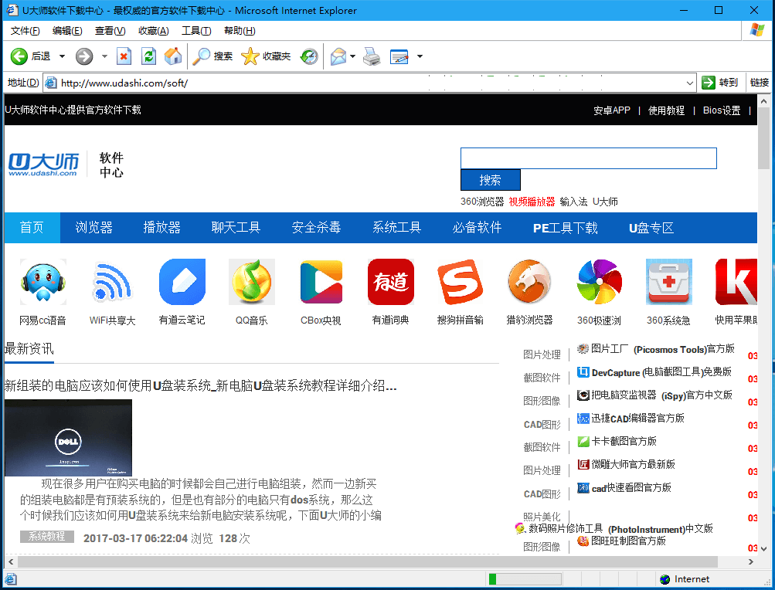Print the page with printer icon
775x590 pixels.
tap(372, 56)
